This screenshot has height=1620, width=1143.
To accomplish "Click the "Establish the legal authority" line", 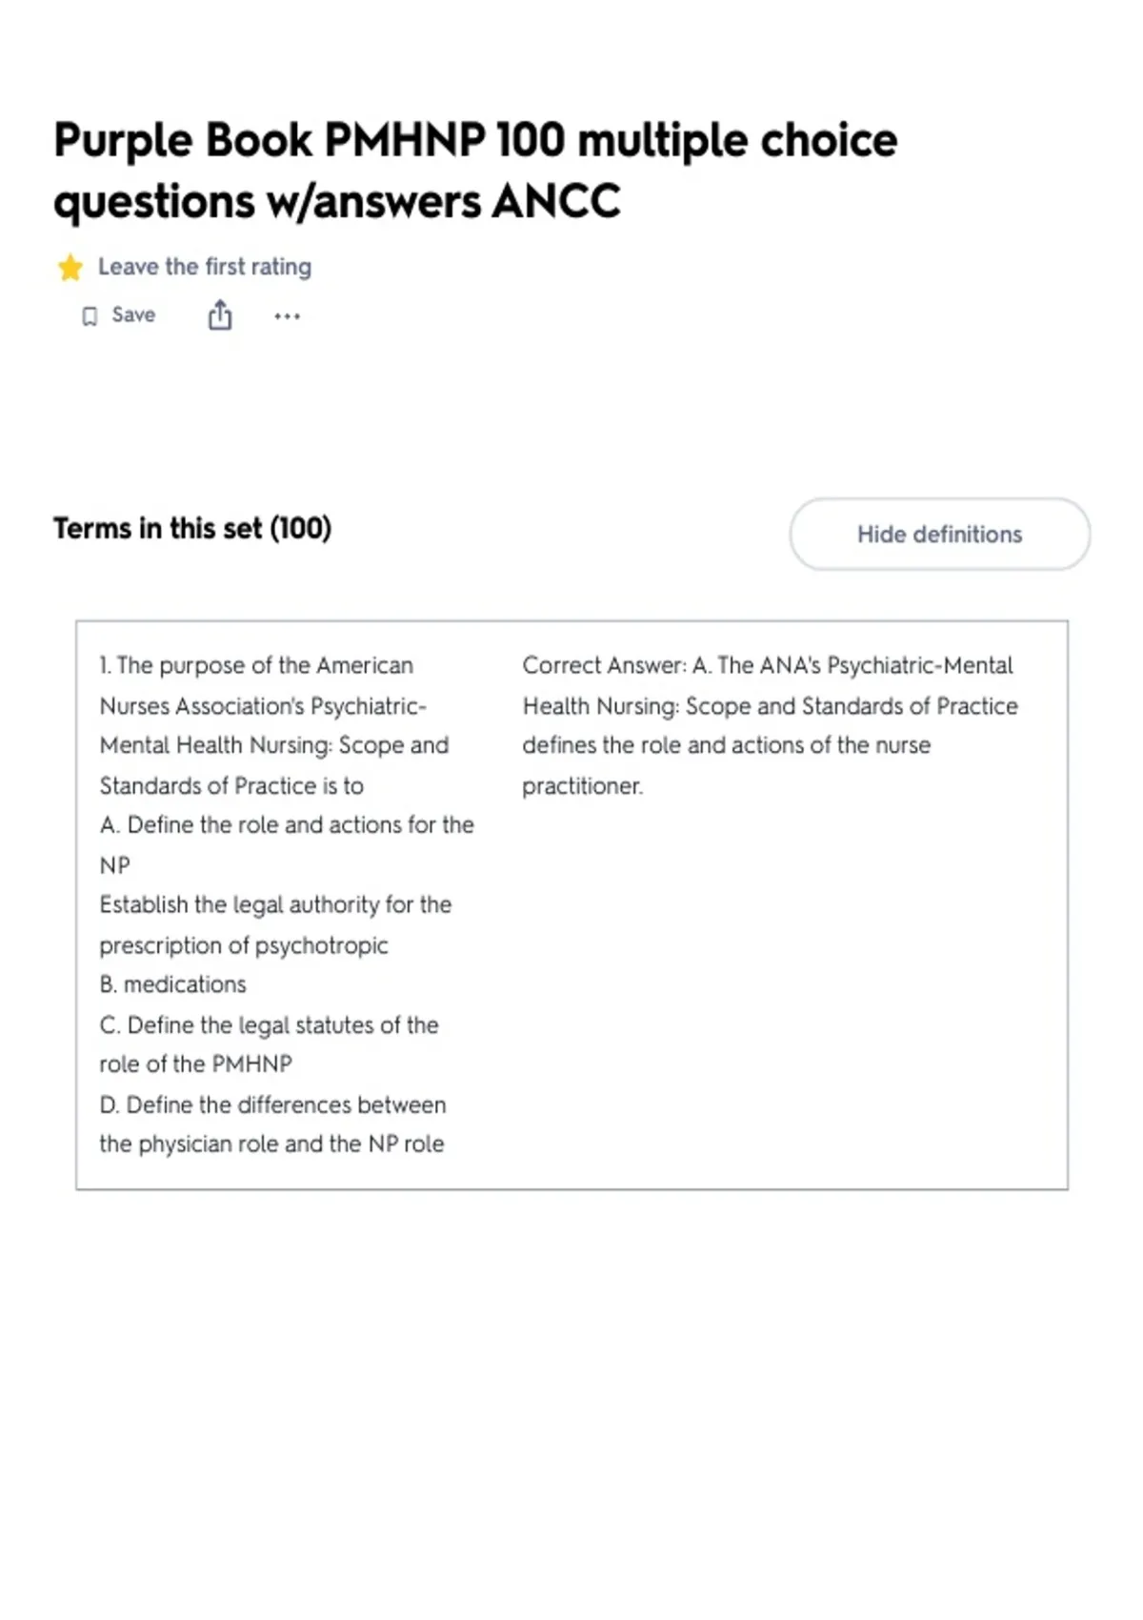I will [x=275, y=904].
